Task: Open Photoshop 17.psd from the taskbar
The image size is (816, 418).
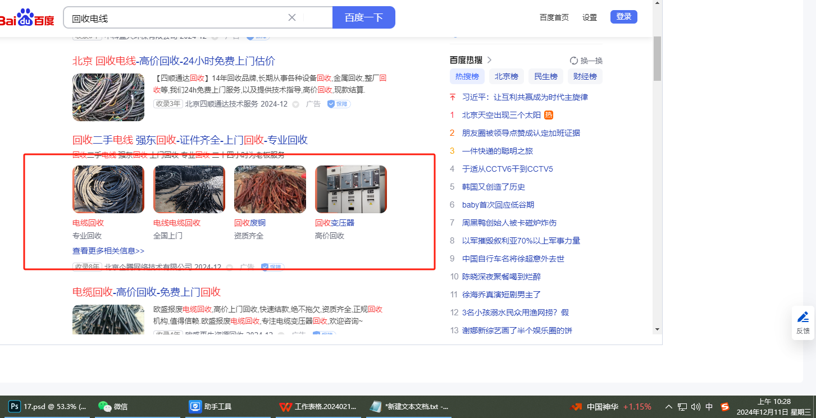Action: pos(49,407)
